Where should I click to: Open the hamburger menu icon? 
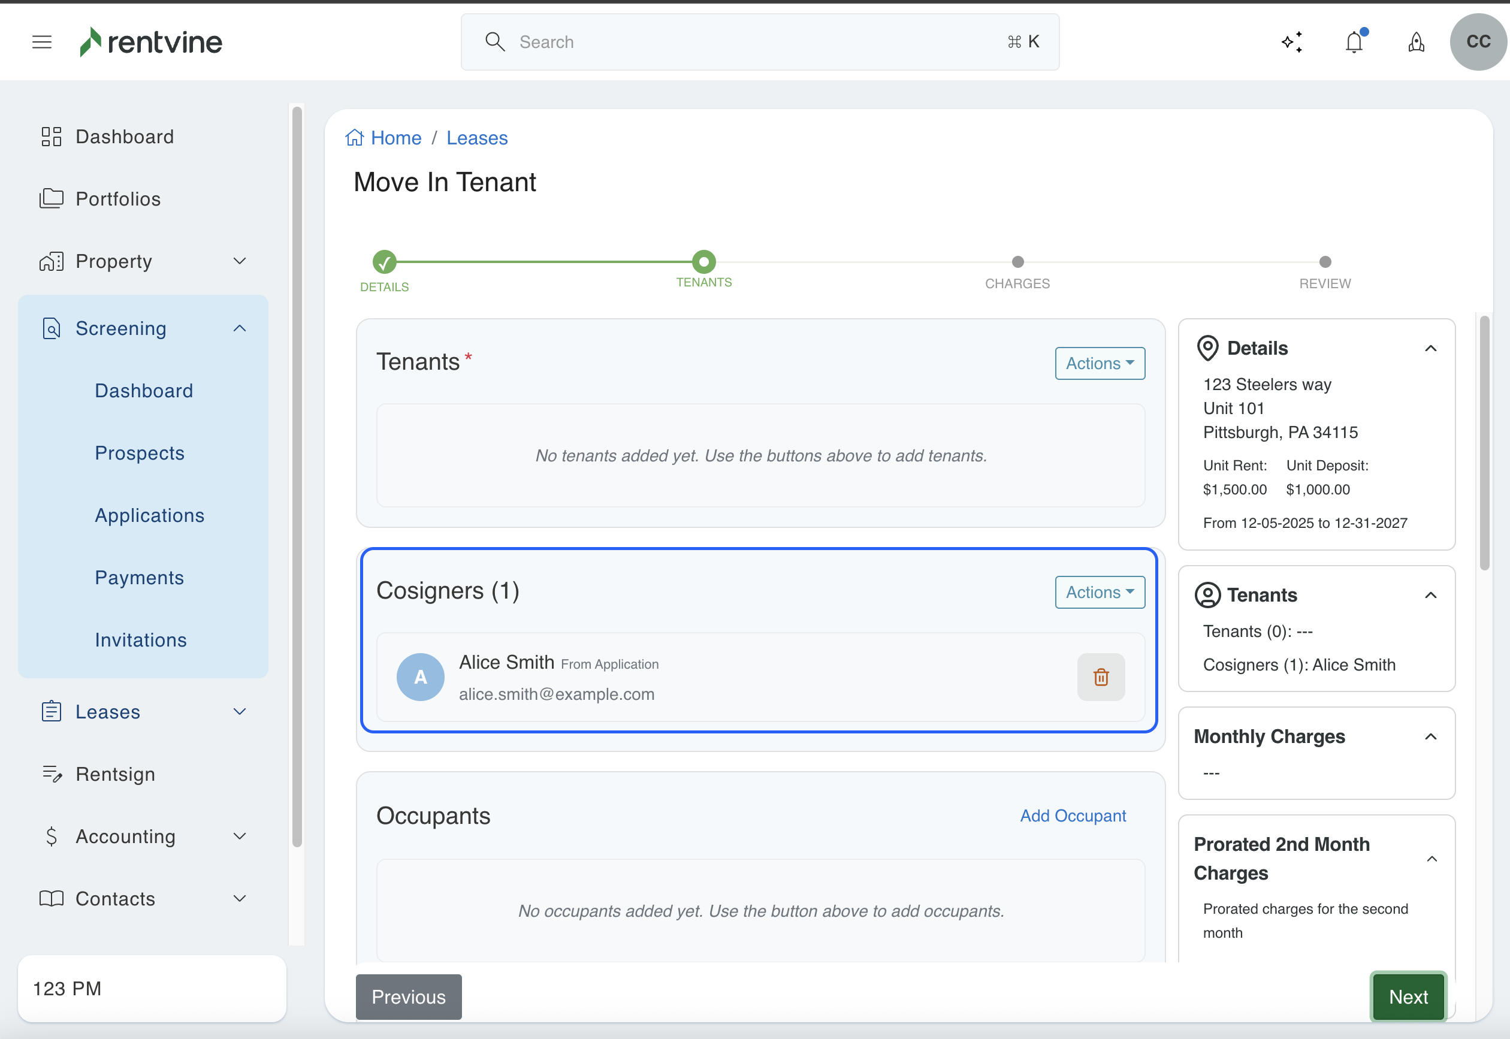click(x=42, y=43)
